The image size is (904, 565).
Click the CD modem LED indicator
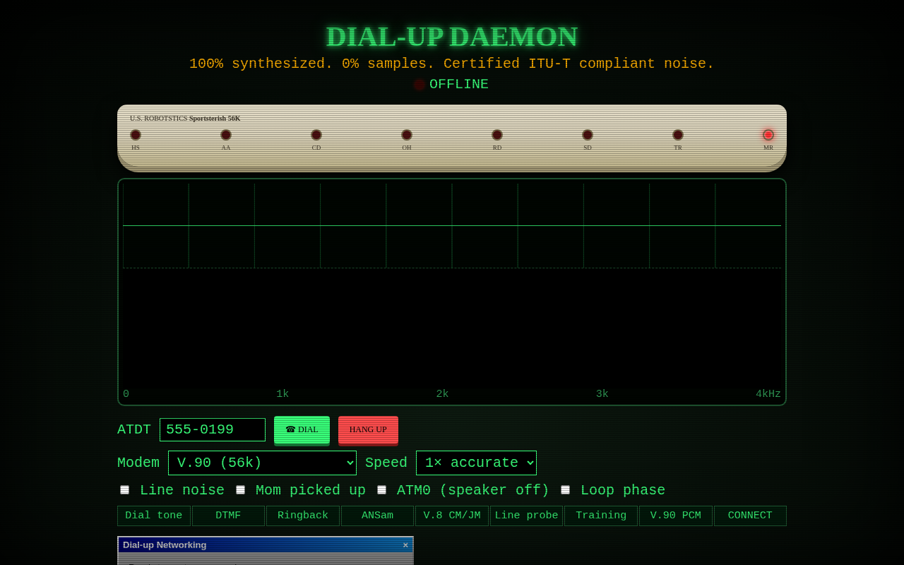pos(316,135)
